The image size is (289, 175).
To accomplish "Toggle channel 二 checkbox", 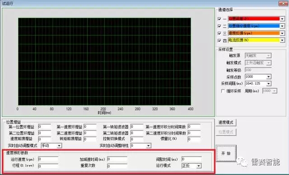I will click(219, 26).
